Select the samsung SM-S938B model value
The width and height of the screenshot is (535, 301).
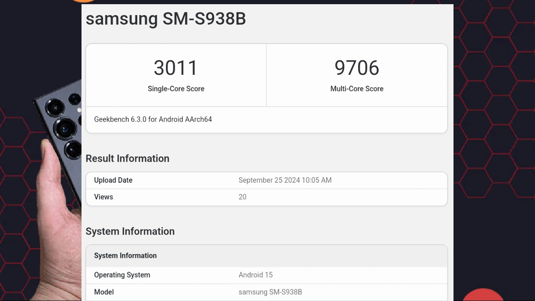coord(270,292)
